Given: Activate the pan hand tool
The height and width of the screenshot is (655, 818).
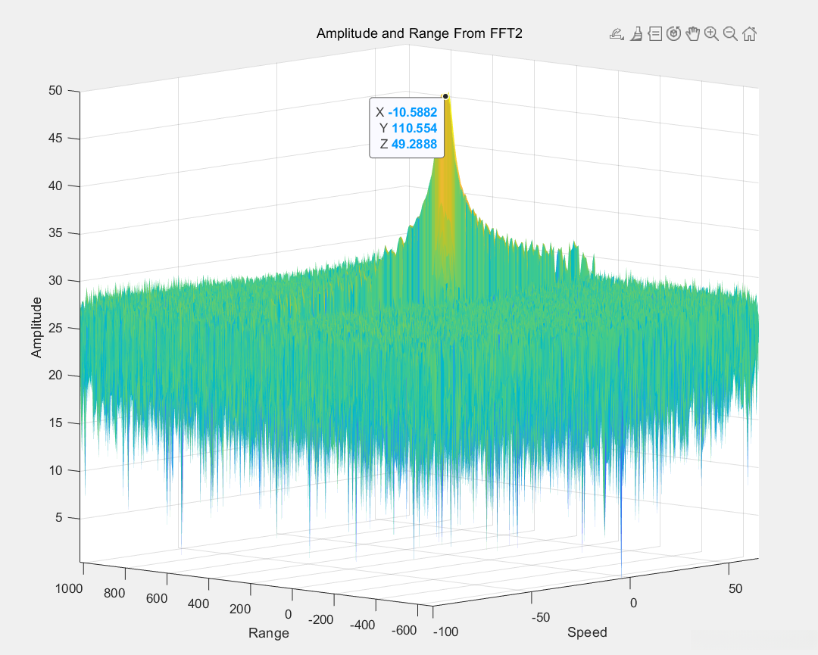Looking at the screenshot, I should click(x=692, y=34).
